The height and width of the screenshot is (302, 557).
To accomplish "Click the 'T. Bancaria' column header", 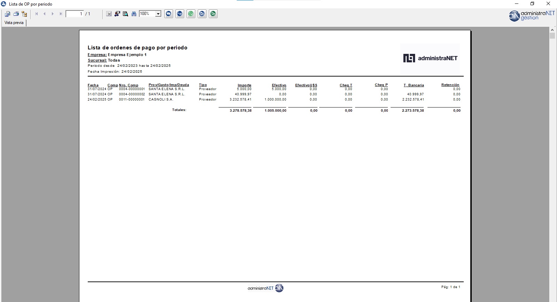I will pos(414,85).
